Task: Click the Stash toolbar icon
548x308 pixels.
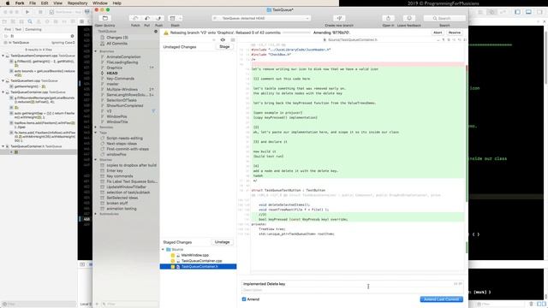Action: click(172, 18)
